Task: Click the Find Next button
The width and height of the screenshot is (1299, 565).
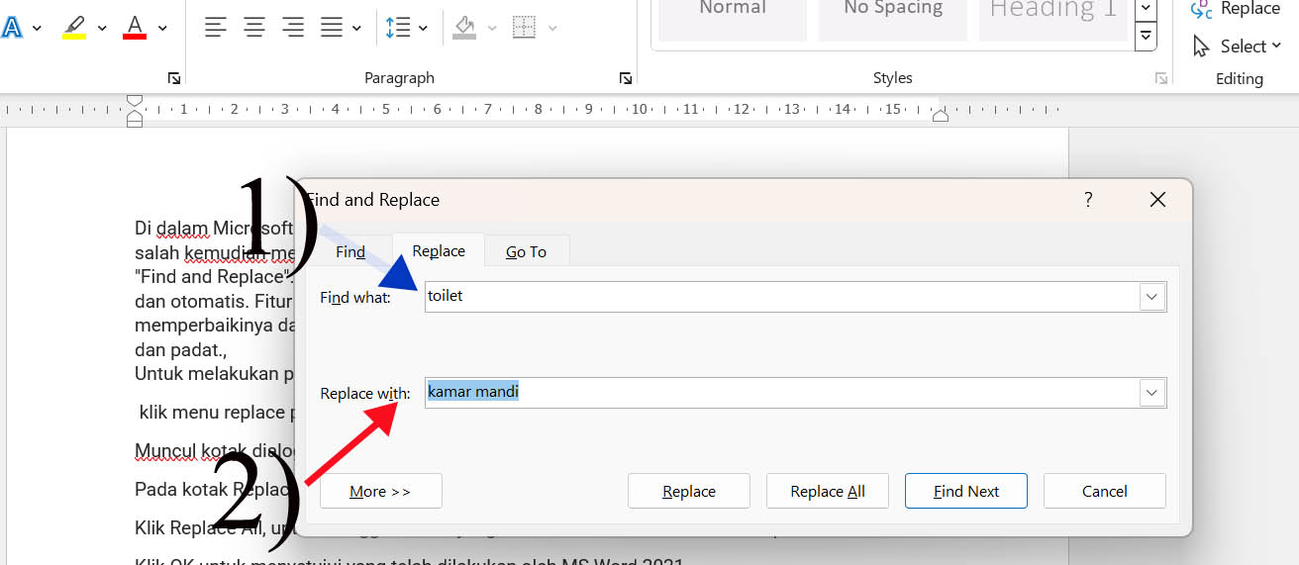Action: [966, 491]
